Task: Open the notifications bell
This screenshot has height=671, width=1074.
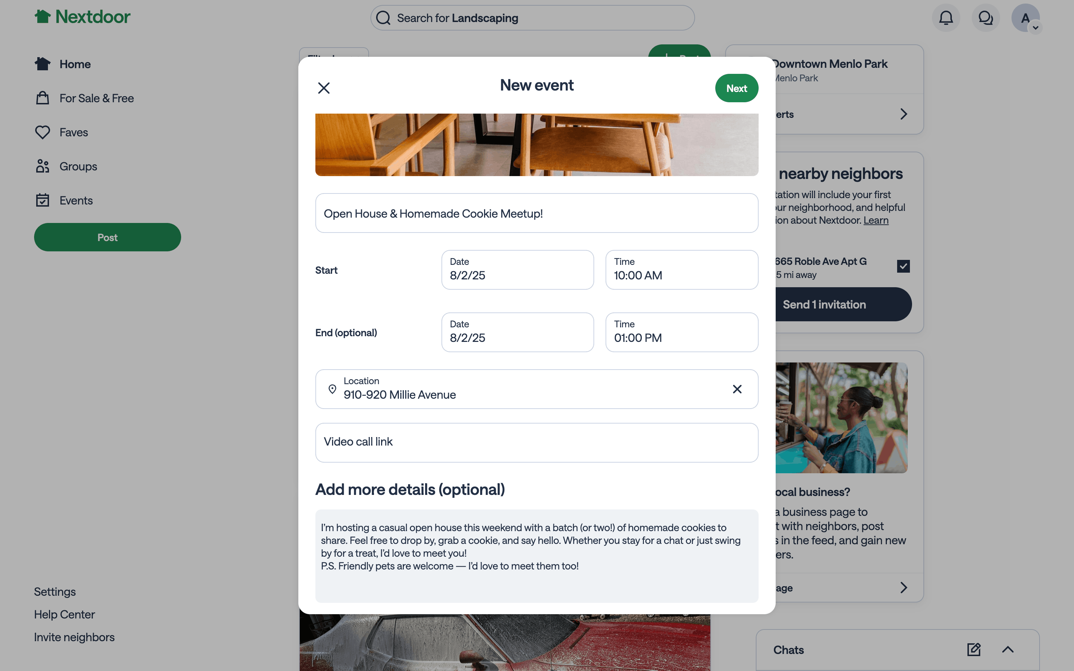Action: 946,18
